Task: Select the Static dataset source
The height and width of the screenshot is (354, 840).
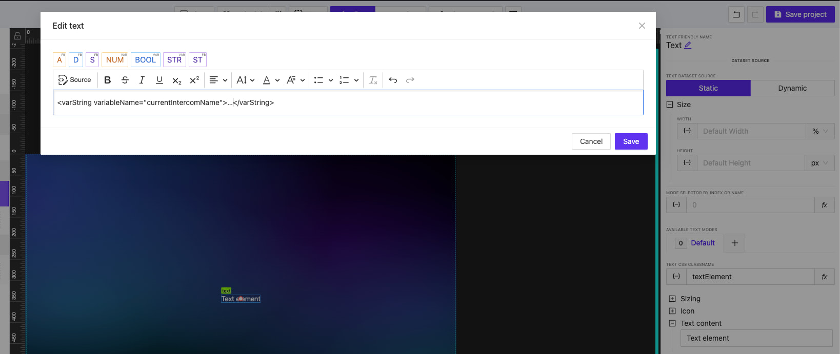Action: click(x=708, y=88)
